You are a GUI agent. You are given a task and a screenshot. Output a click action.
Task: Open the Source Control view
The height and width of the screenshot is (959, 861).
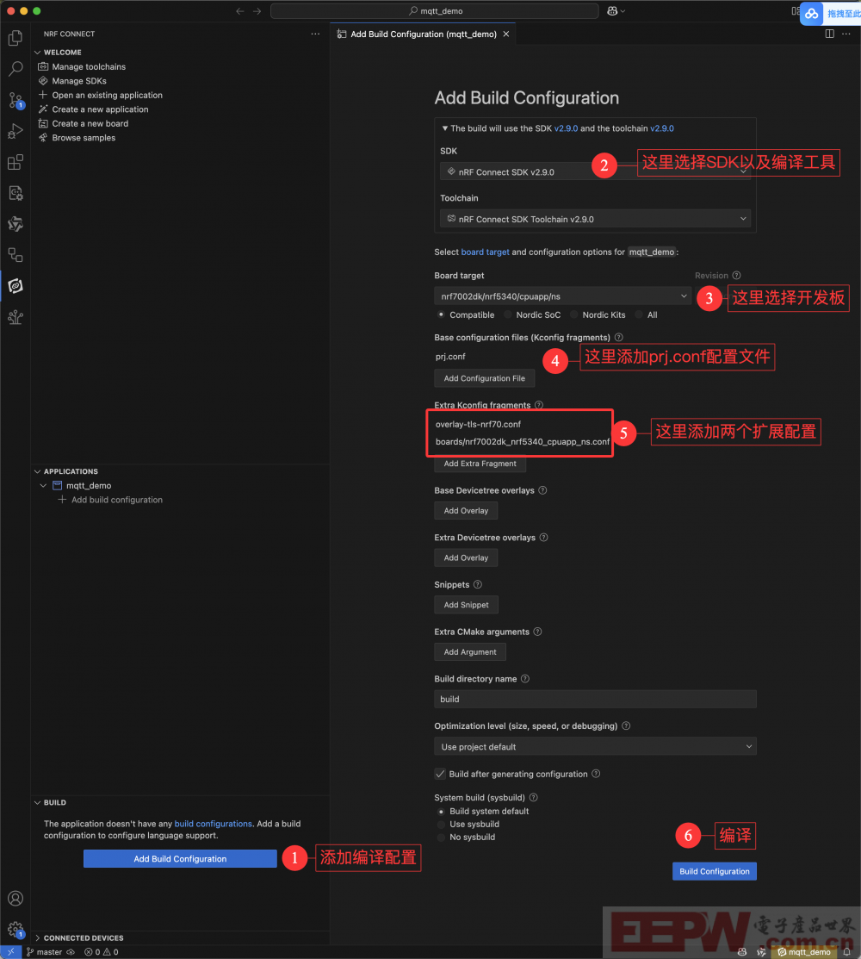coord(15,100)
